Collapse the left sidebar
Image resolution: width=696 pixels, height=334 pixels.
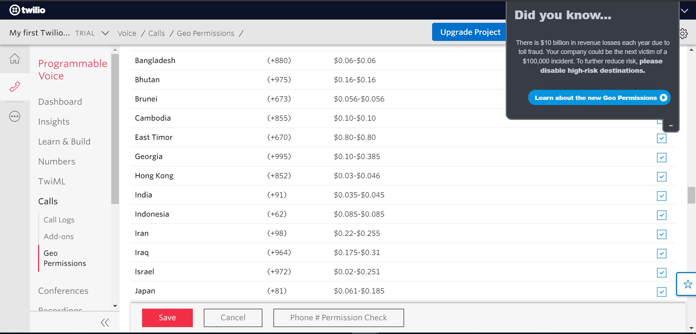coord(105,322)
